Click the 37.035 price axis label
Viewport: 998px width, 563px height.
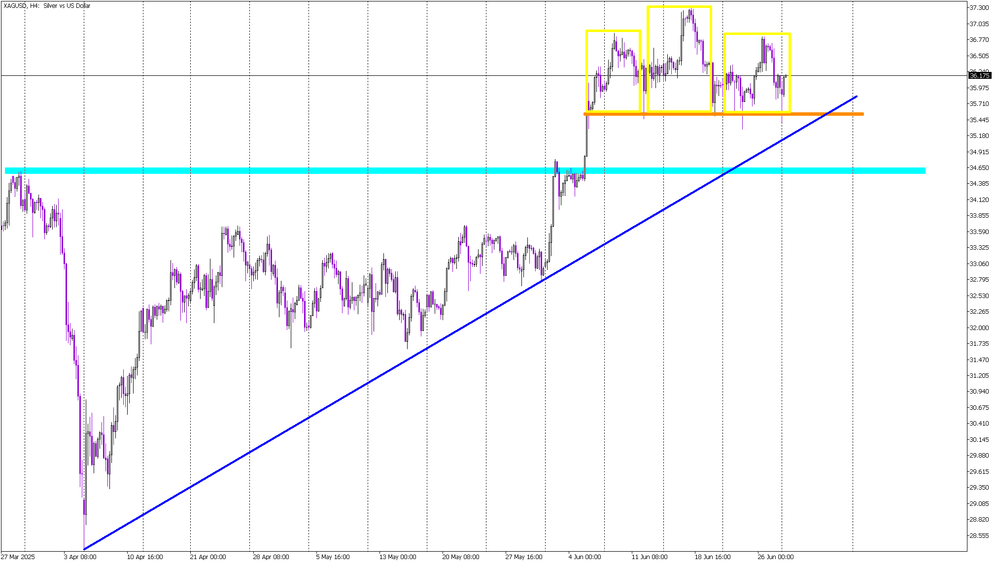coord(979,24)
